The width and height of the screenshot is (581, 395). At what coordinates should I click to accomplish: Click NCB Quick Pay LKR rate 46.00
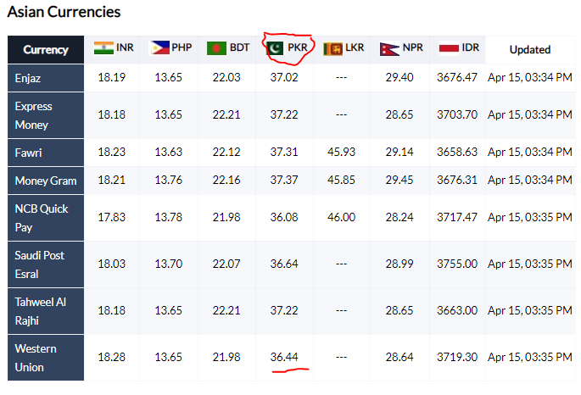click(341, 217)
